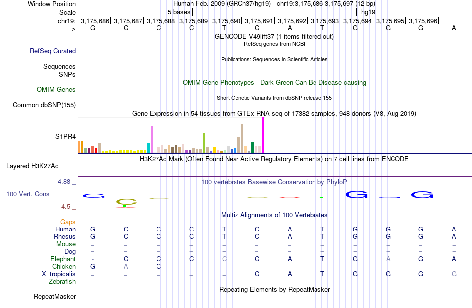
Task: Click the yellow-green GTEx expression bar
Action: click(x=204, y=143)
